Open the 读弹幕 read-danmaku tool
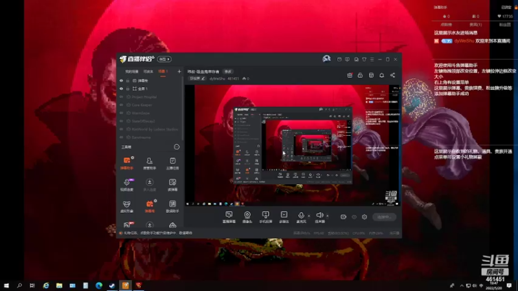This screenshot has height=291, width=518. 172,185
